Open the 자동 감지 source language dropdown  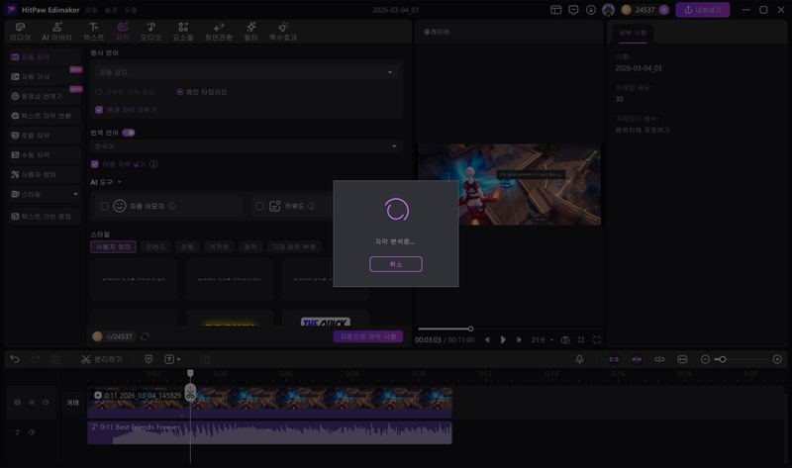[x=246, y=72]
